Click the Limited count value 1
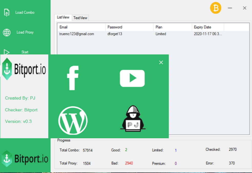This screenshot has width=252, height=173. [x=176, y=151]
